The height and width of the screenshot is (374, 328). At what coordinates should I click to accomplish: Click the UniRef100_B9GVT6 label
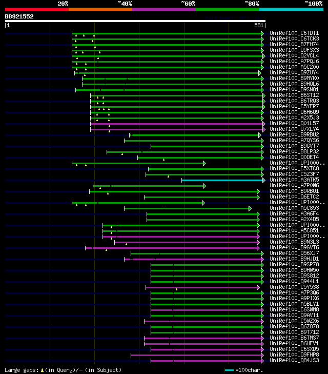(x=294, y=248)
